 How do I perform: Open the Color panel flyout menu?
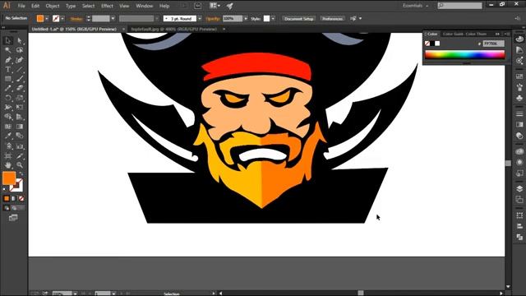click(x=507, y=34)
